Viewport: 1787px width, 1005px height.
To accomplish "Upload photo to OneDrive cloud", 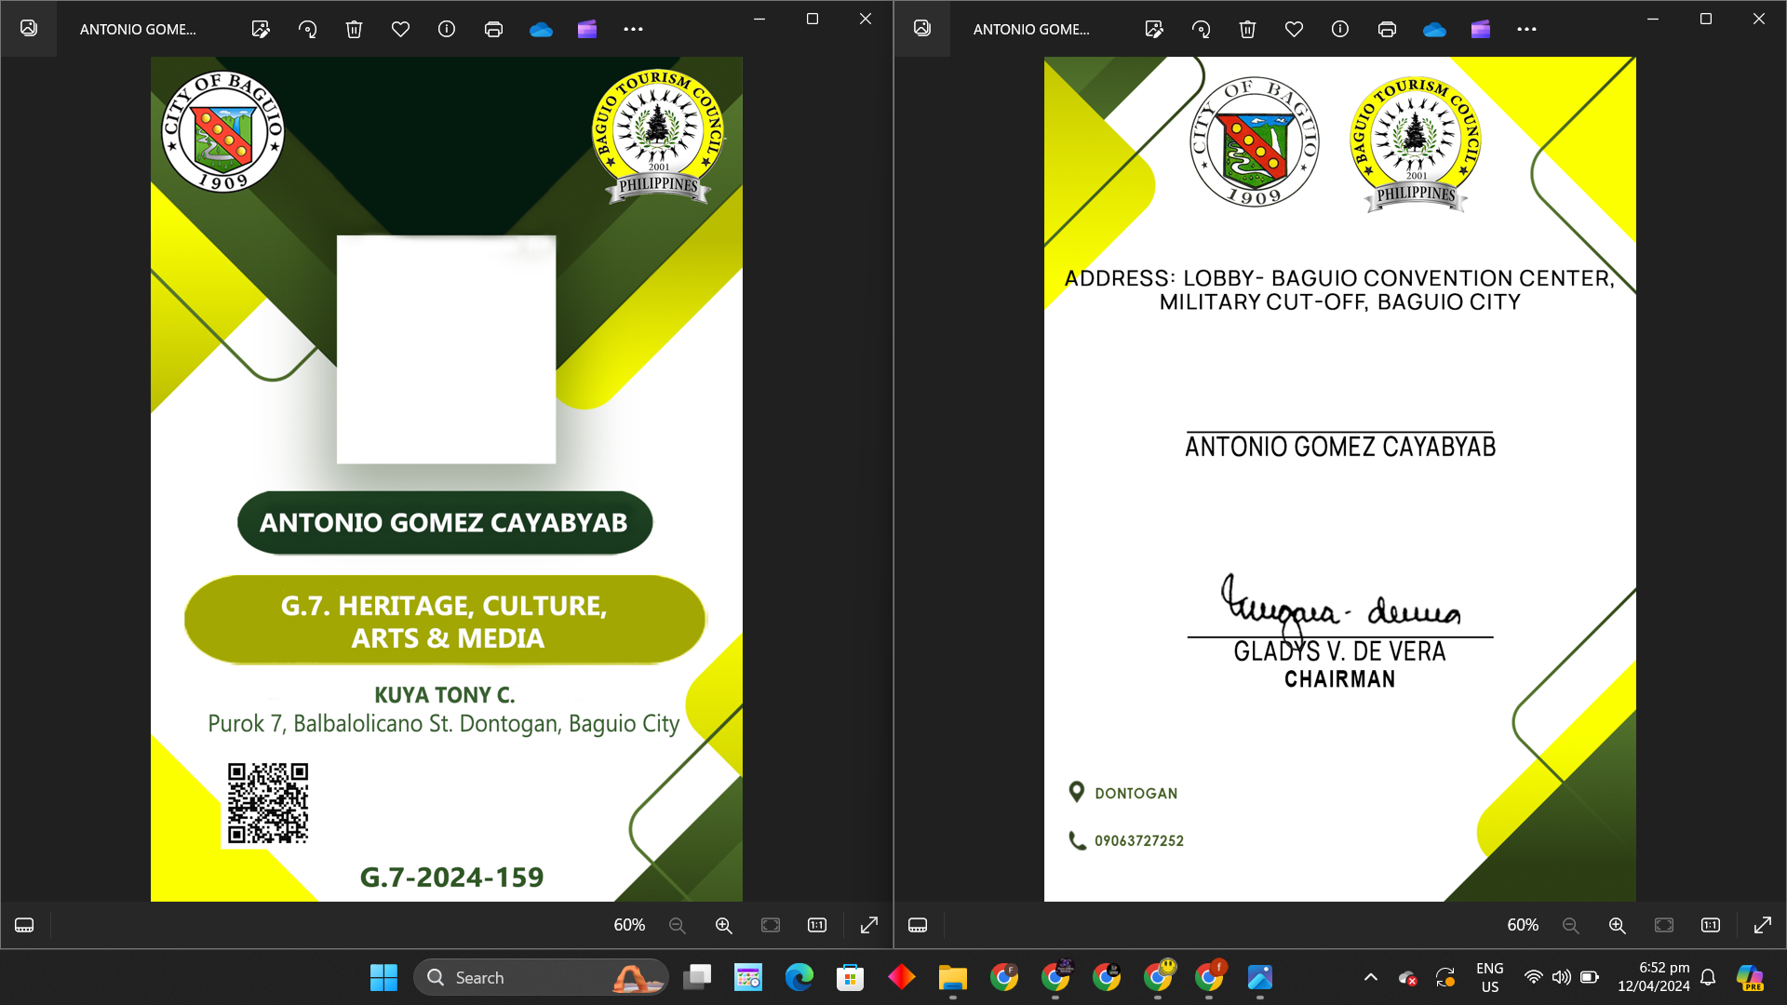I will point(541,29).
